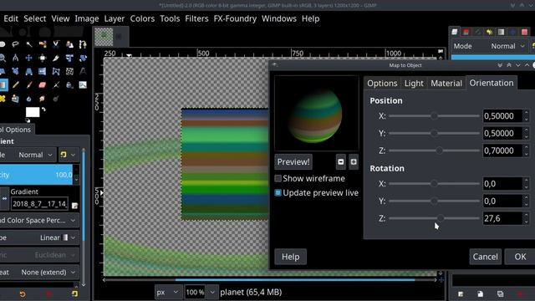Screen dimensions: 535x301
Task: Select the Free Select lasso tool
Action: coord(15,44)
